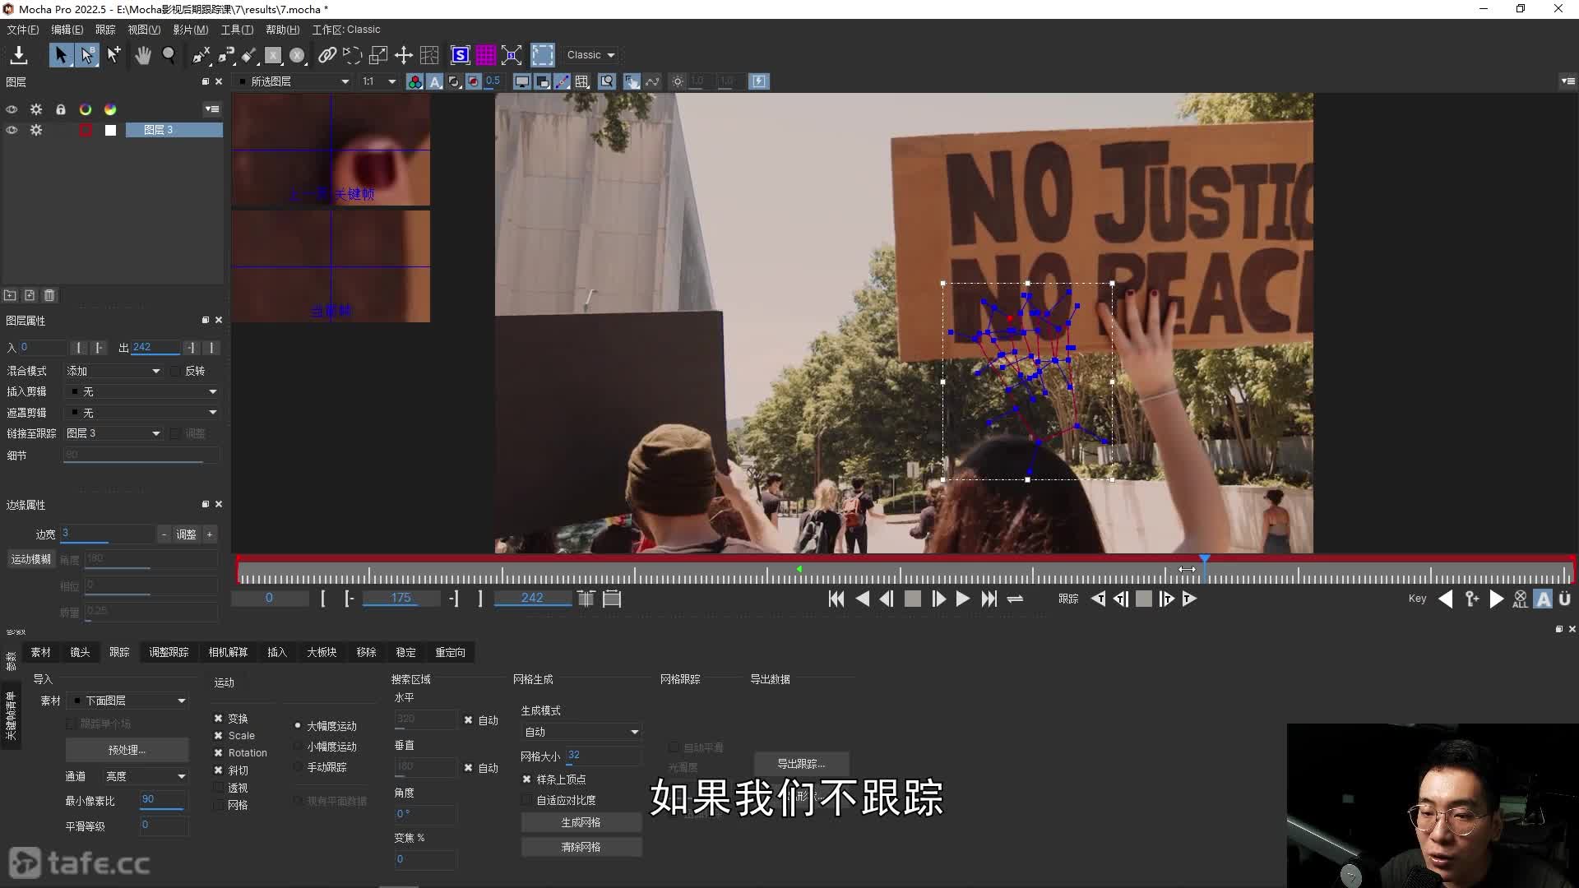Click the save project download icon

coord(19,55)
